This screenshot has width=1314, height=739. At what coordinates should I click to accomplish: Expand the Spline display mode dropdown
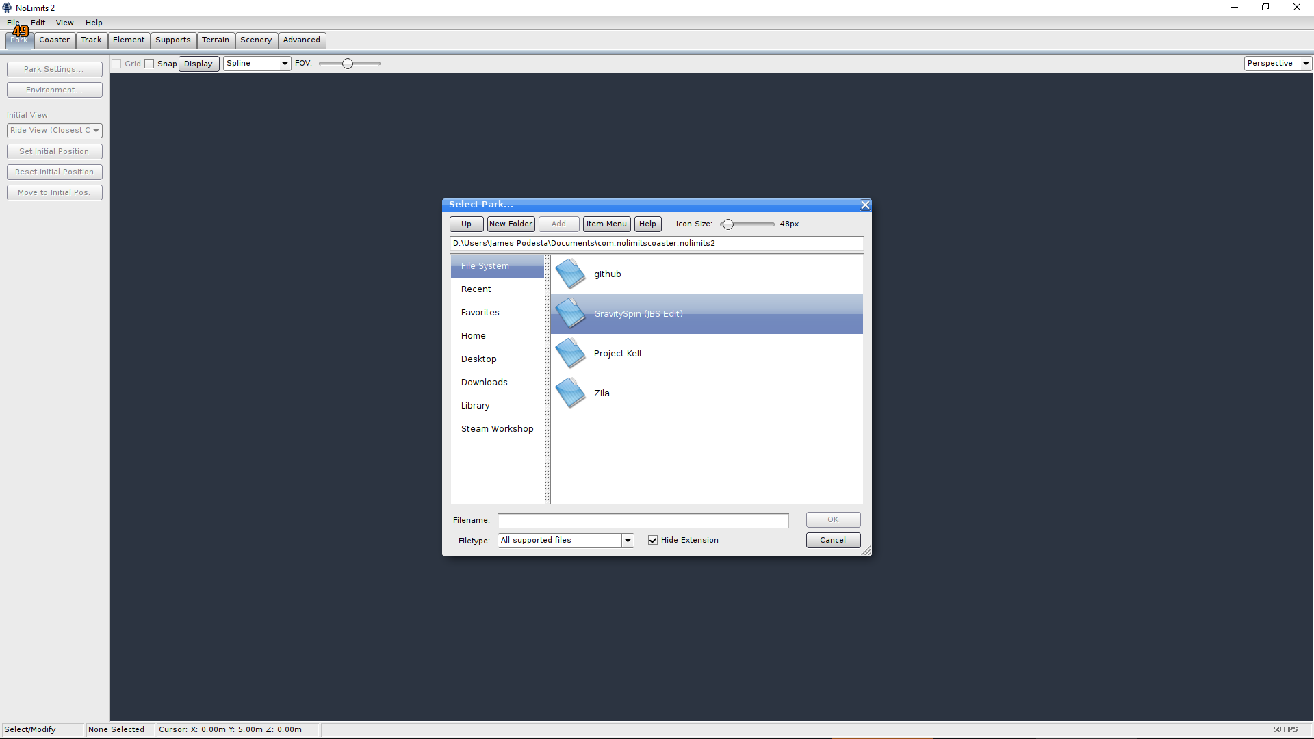285,64
